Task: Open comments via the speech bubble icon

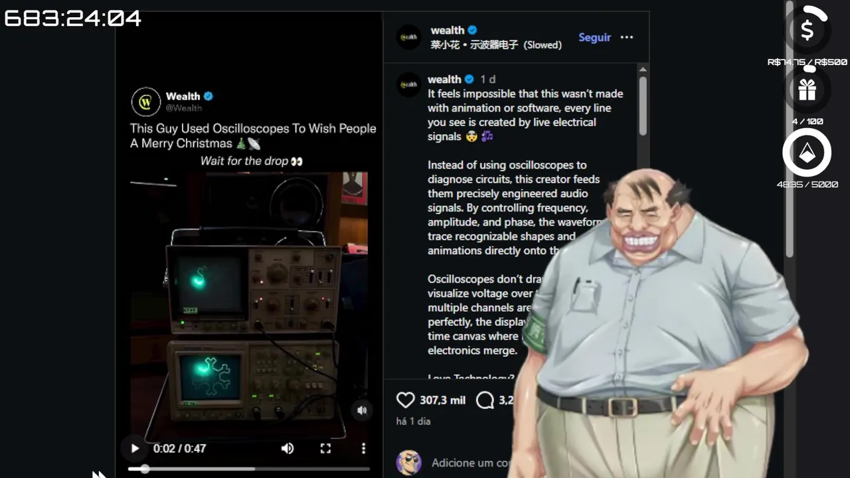Action: coord(485,400)
